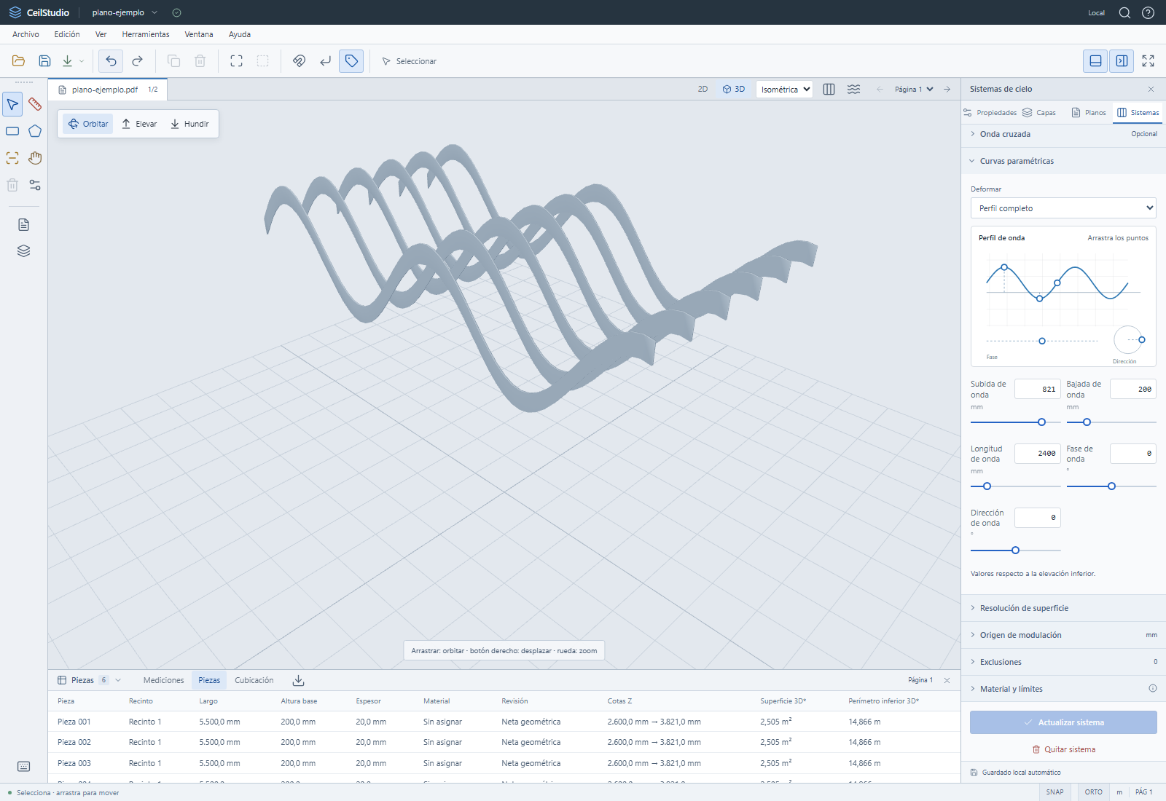Switch viewport to 3D mode
Viewport: 1166px width, 801px height.
coord(734,90)
